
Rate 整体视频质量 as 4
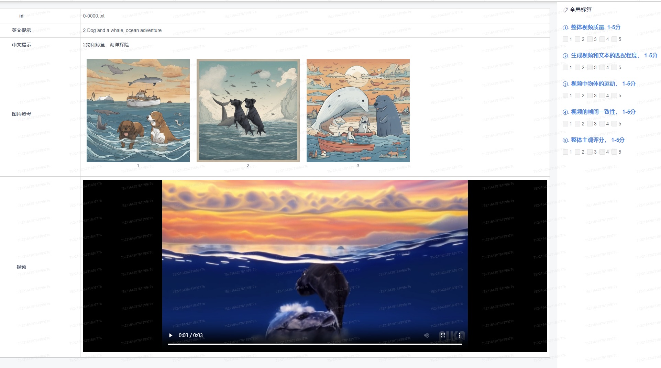(602, 39)
